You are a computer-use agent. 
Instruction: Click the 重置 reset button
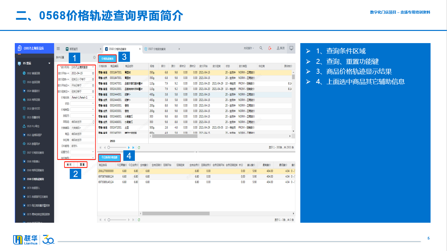tap(82, 164)
